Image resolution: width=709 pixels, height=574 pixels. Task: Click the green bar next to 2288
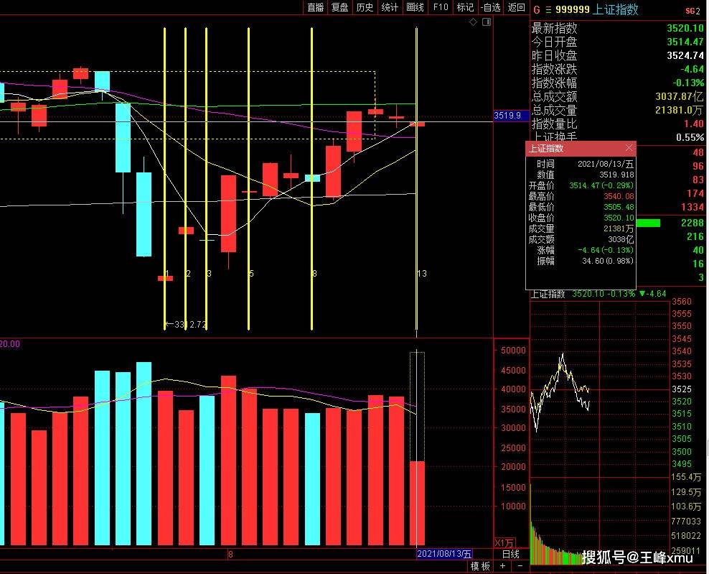[x=648, y=223]
